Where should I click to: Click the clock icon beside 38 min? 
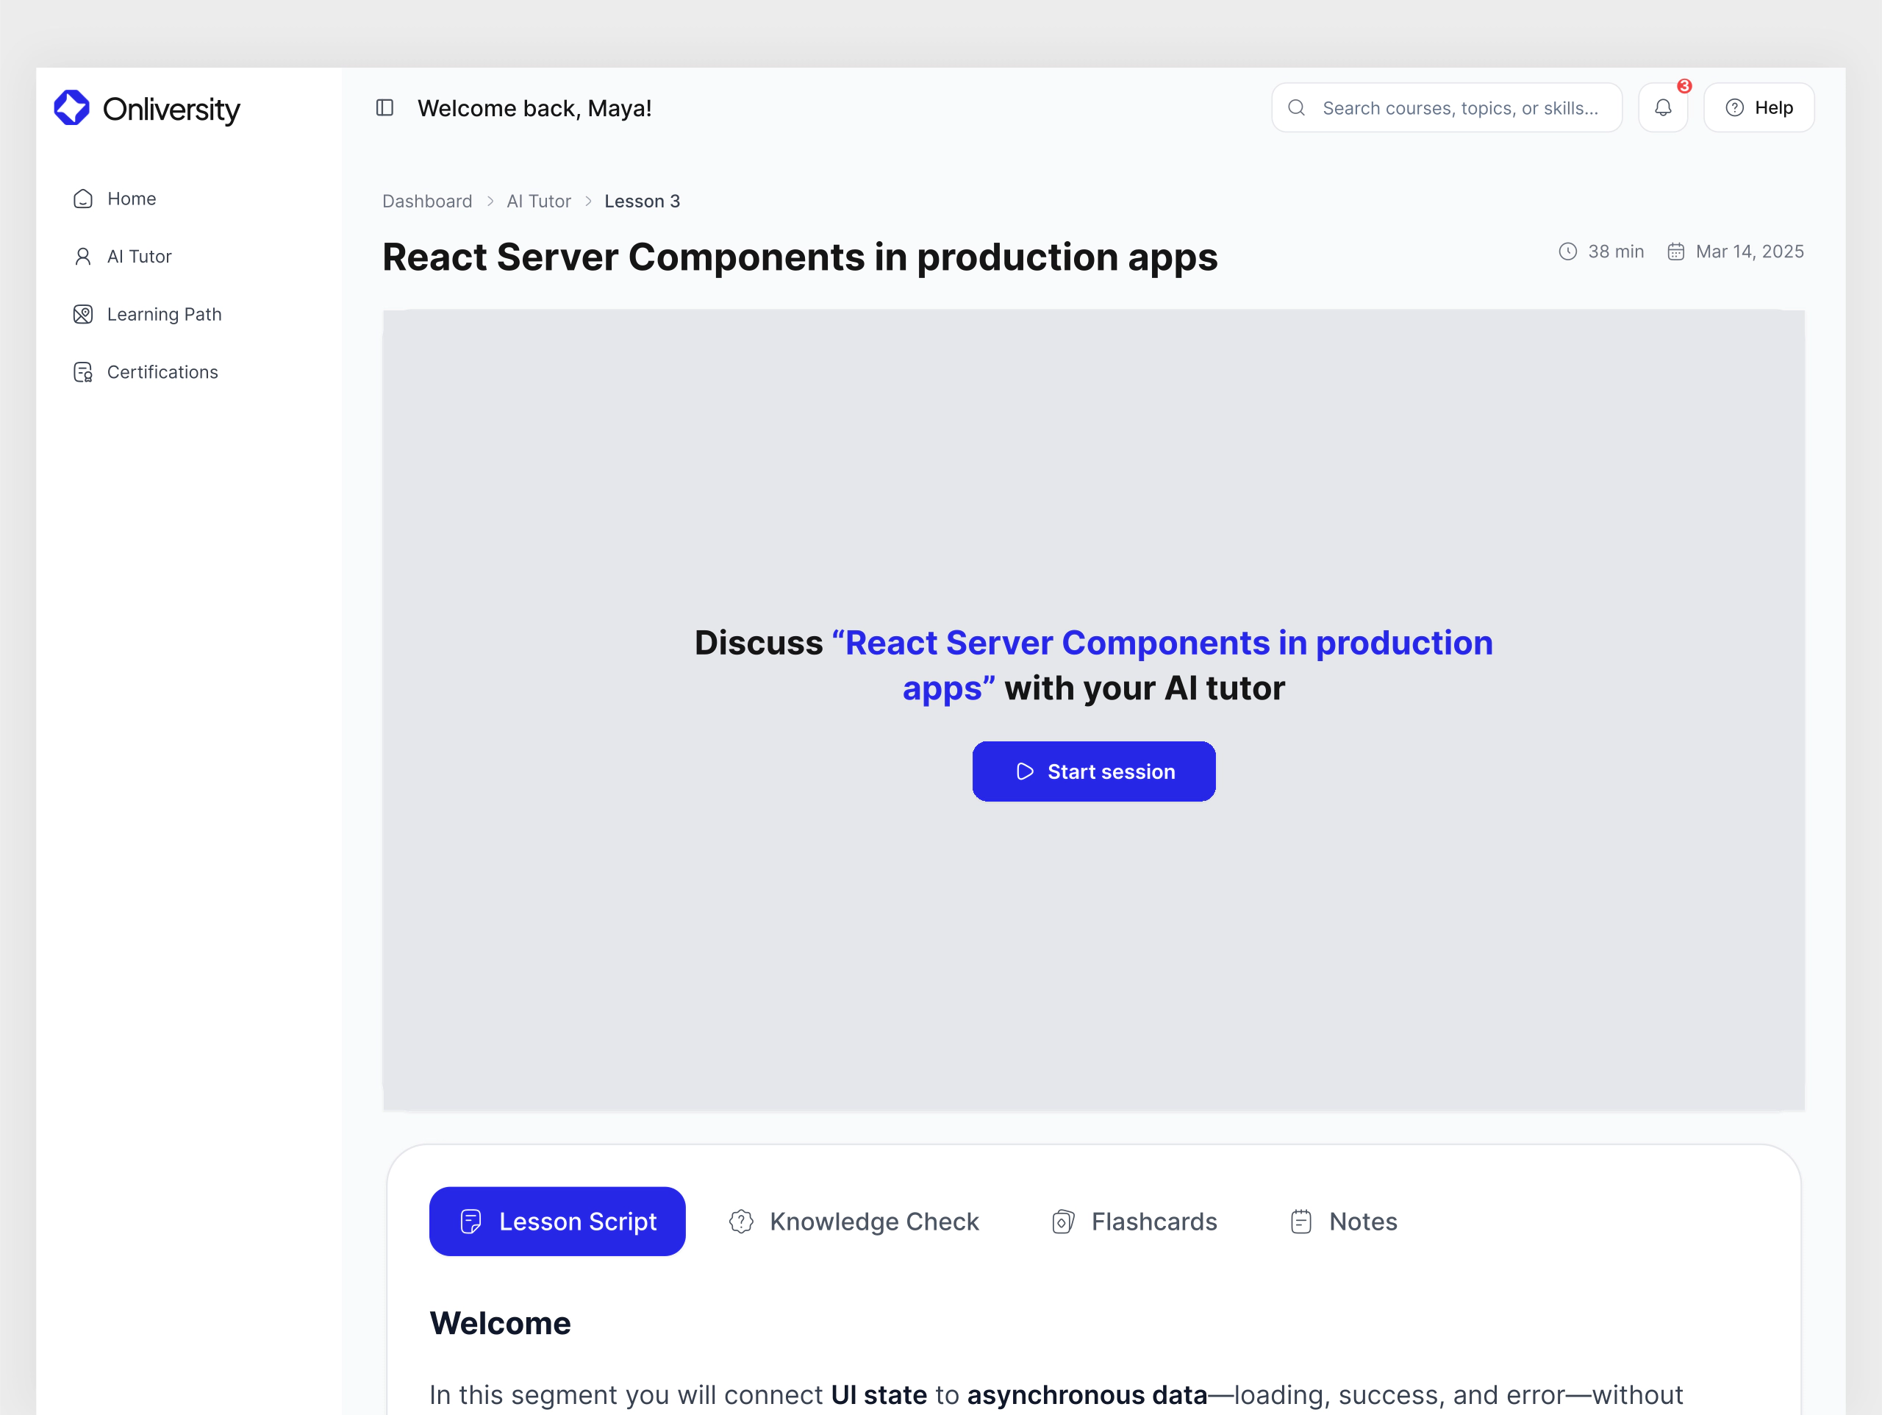click(1567, 252)
